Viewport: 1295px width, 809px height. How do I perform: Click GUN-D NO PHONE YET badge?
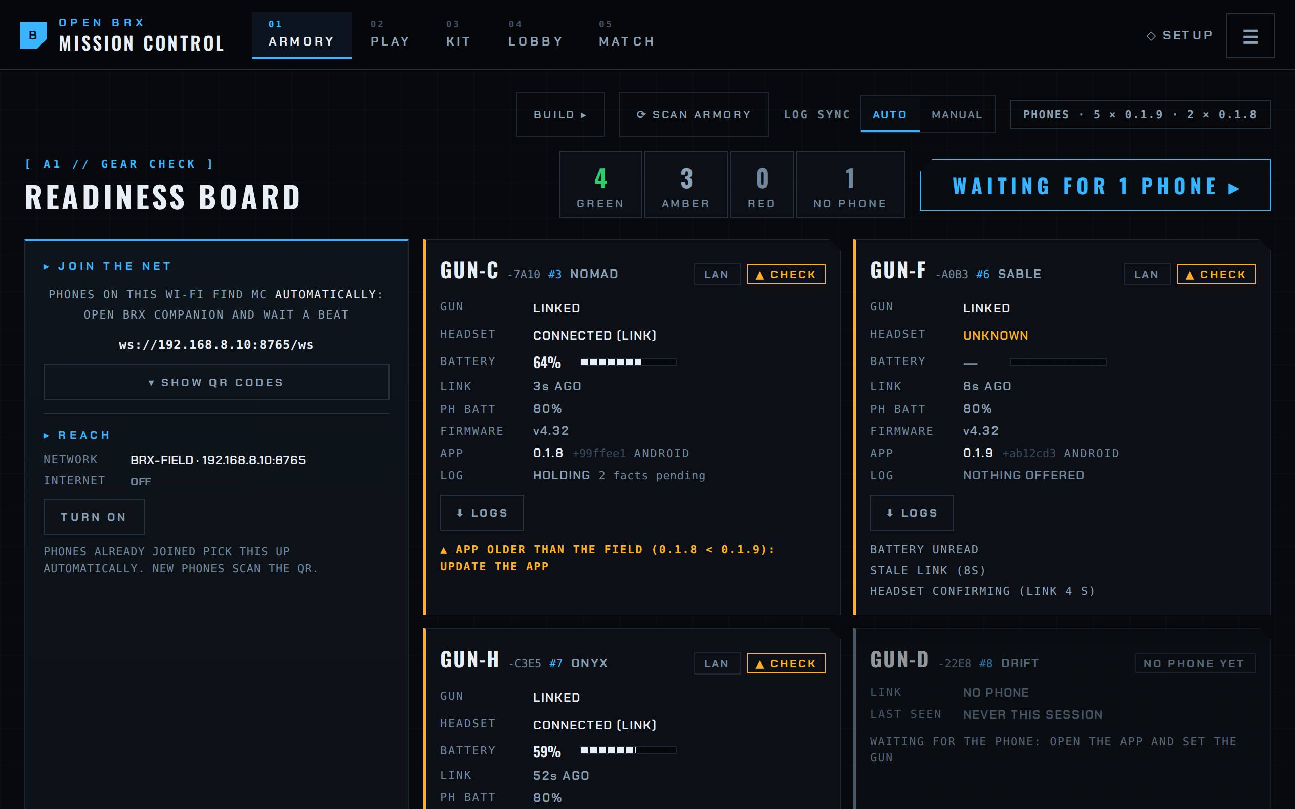[1195, 663]
